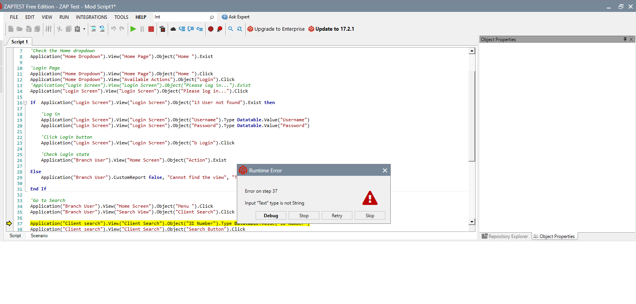Click Update to 17.2.1 link
Image resolution: width=636 pixels, height=304 pixels.
(x=331, y=29)
